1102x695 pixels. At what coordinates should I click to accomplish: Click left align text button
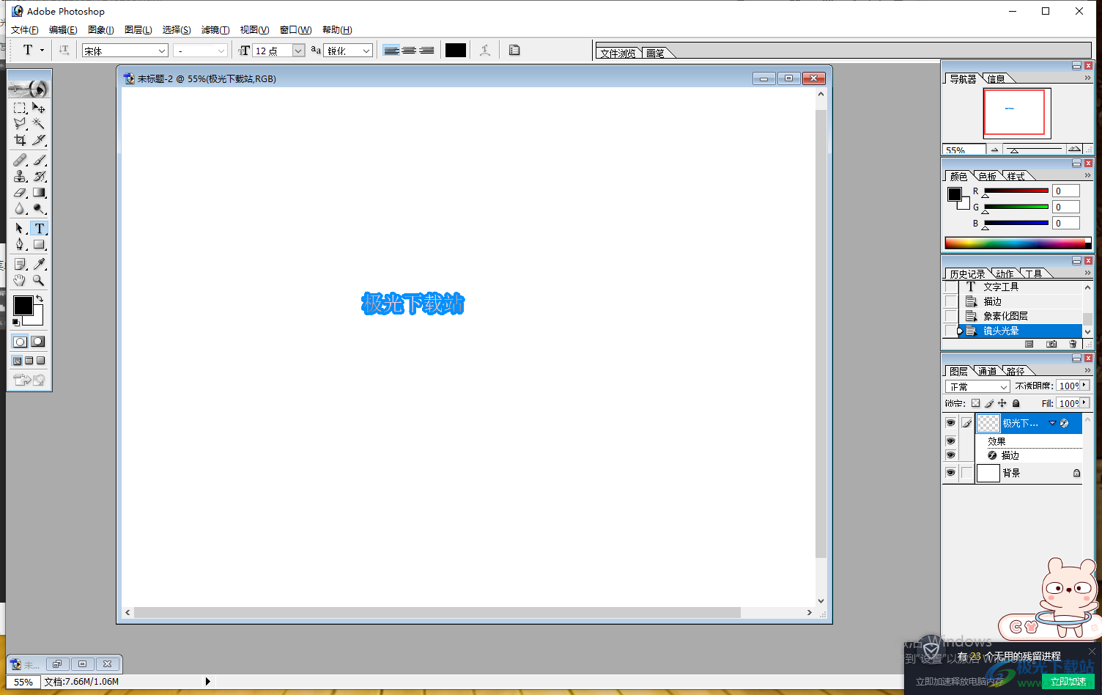coord(391,51)
